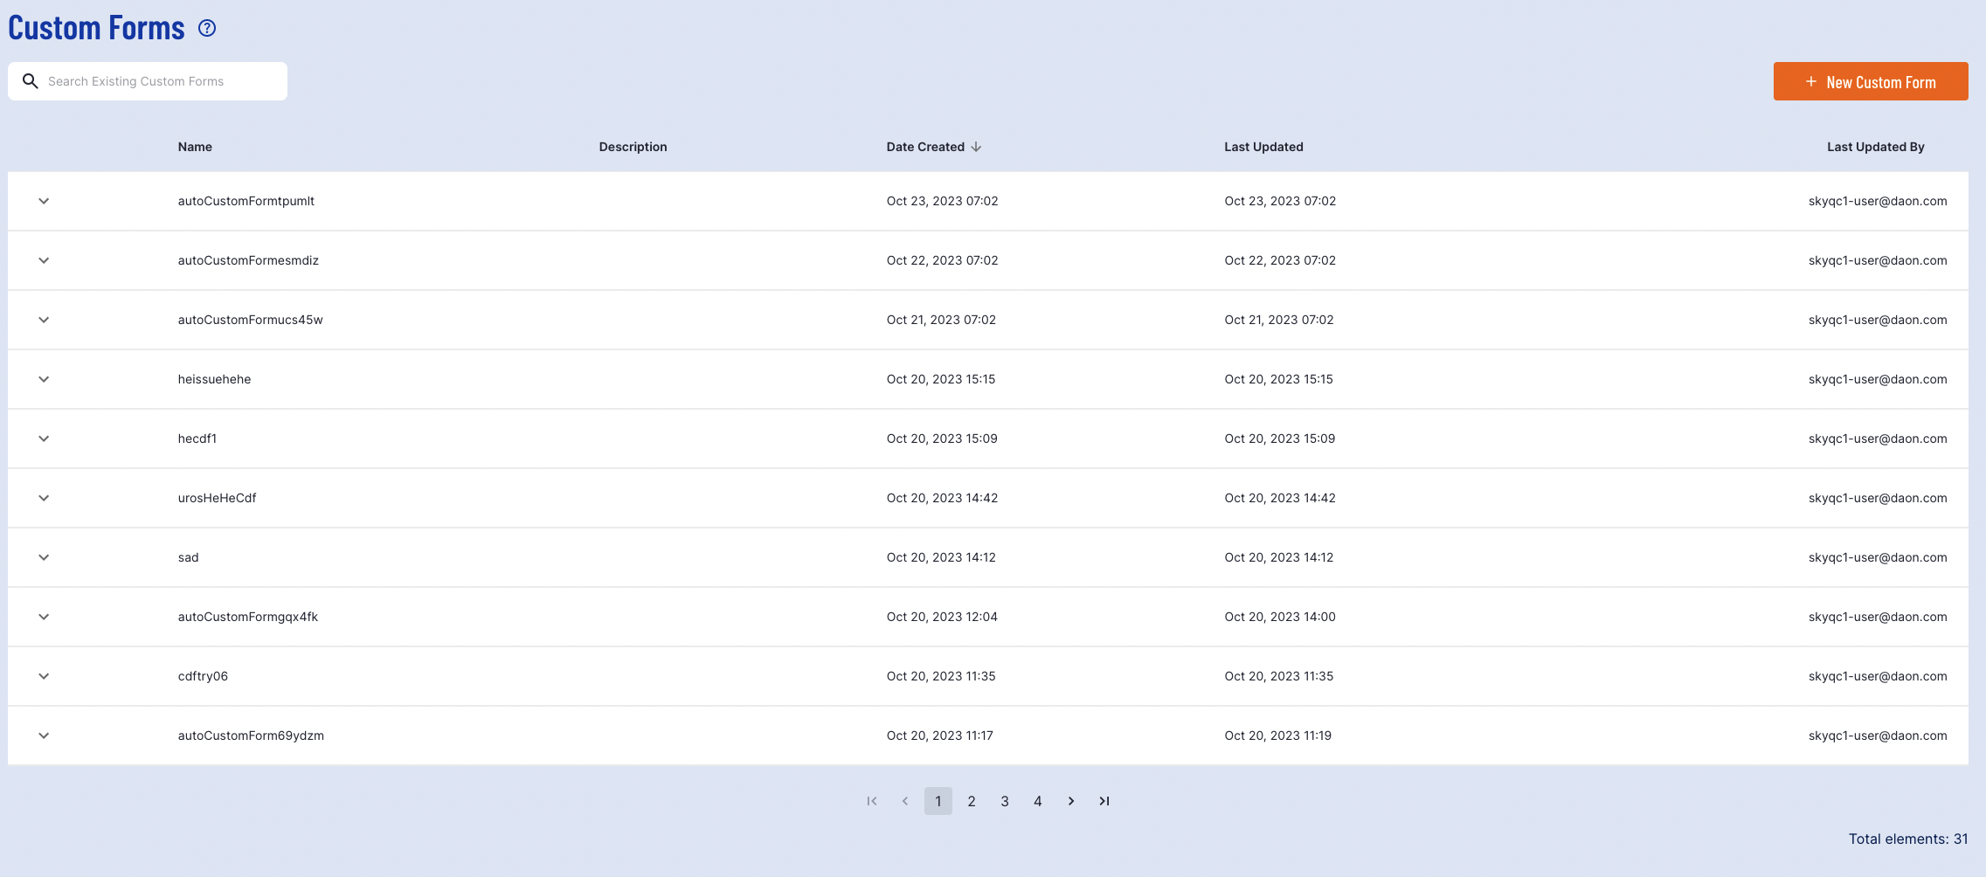Viewport: 1986px width, 877px height.
Task: Sort by the Last Updated column
Action: pos(1263,147)
